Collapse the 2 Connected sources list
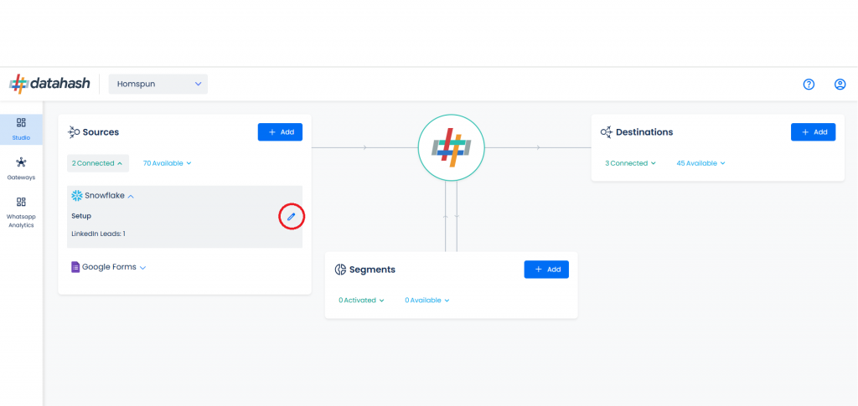The width and height of the screenshot is (858, 406). point(98,163)
